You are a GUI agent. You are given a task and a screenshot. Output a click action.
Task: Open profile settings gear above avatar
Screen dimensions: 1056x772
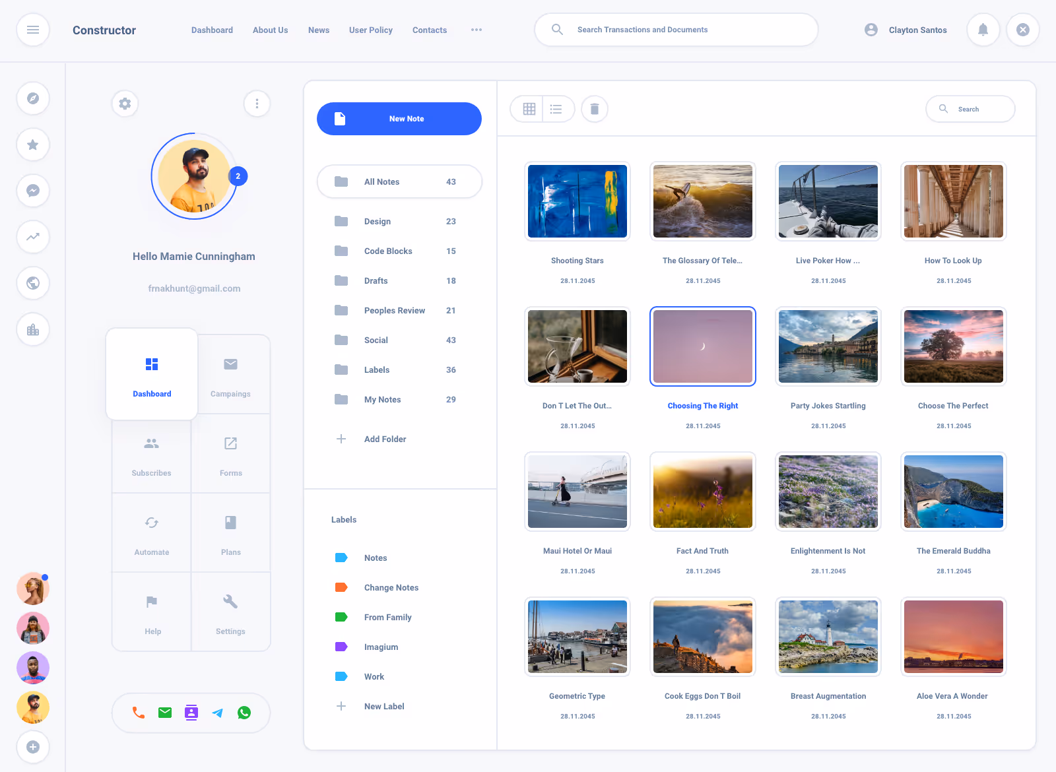(x=125, y=104)
